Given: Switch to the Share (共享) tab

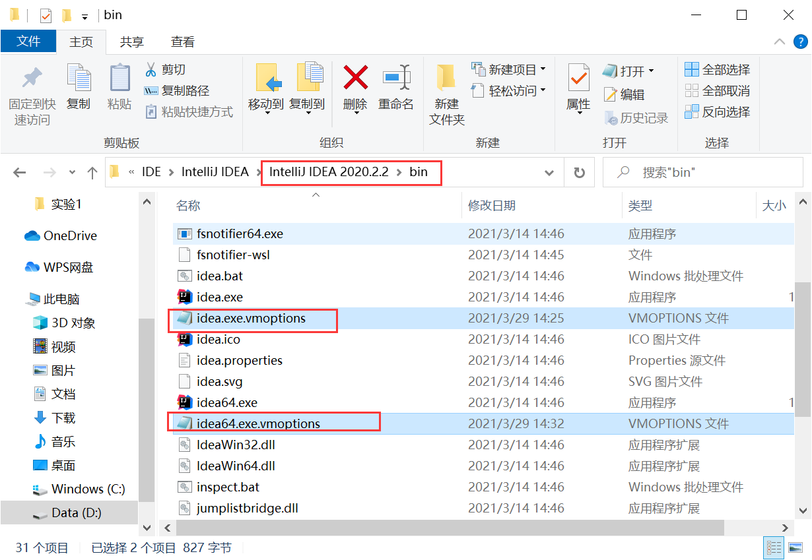Looking at the screenshot, I should (x=132, y=42).
